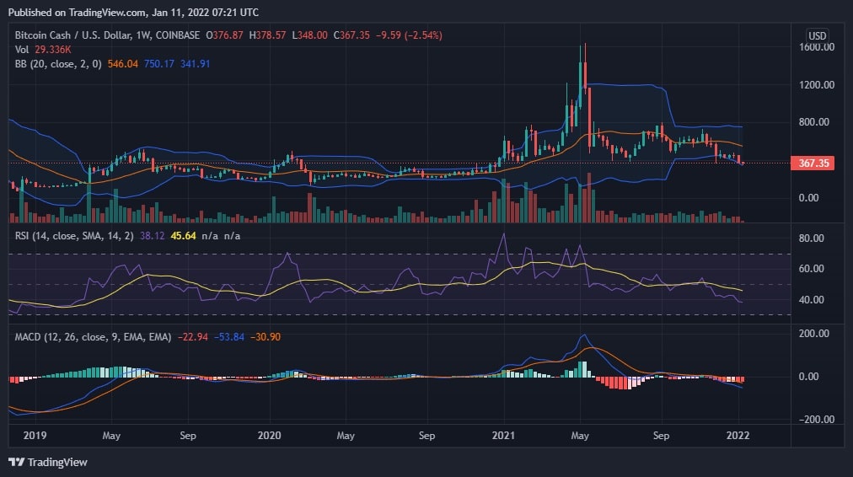Click the TradingView logo icon
This screenshot has width=853, height=477.
tap(16, 462)
